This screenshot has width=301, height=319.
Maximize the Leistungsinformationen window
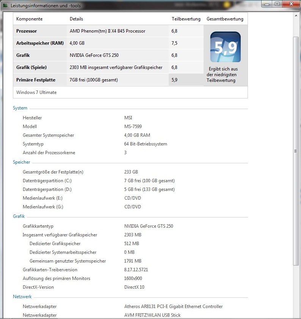(277, 4)
